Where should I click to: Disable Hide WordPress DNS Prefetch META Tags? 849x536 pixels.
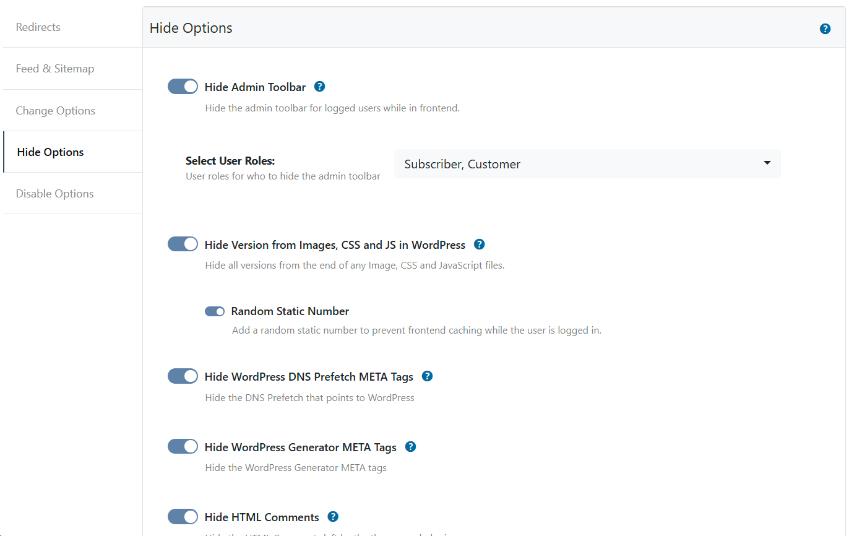[x=183, y=376]
